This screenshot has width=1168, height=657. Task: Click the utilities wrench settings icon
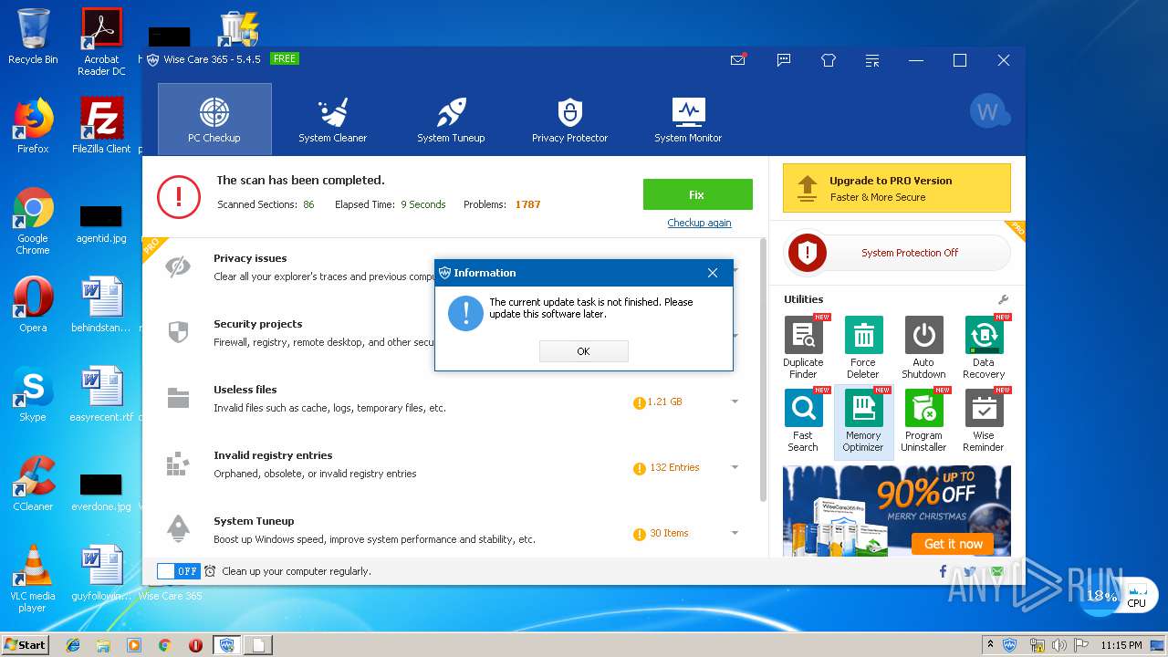[1003, 299]
